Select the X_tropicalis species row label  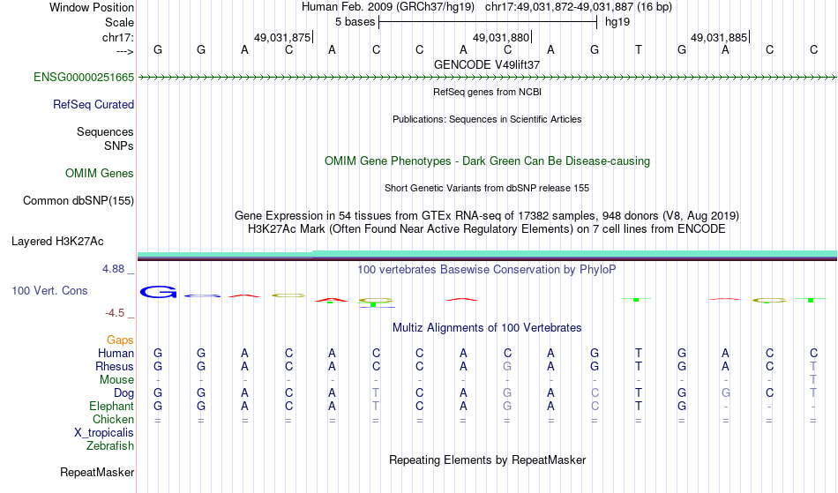(x=104, y=433)
